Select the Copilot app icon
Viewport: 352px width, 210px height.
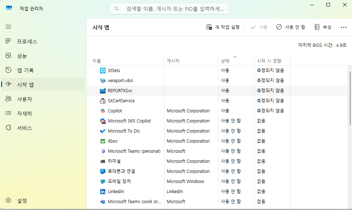(x=102, y=111)
